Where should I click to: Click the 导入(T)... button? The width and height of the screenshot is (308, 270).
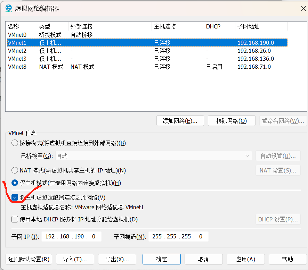(75, 259)
